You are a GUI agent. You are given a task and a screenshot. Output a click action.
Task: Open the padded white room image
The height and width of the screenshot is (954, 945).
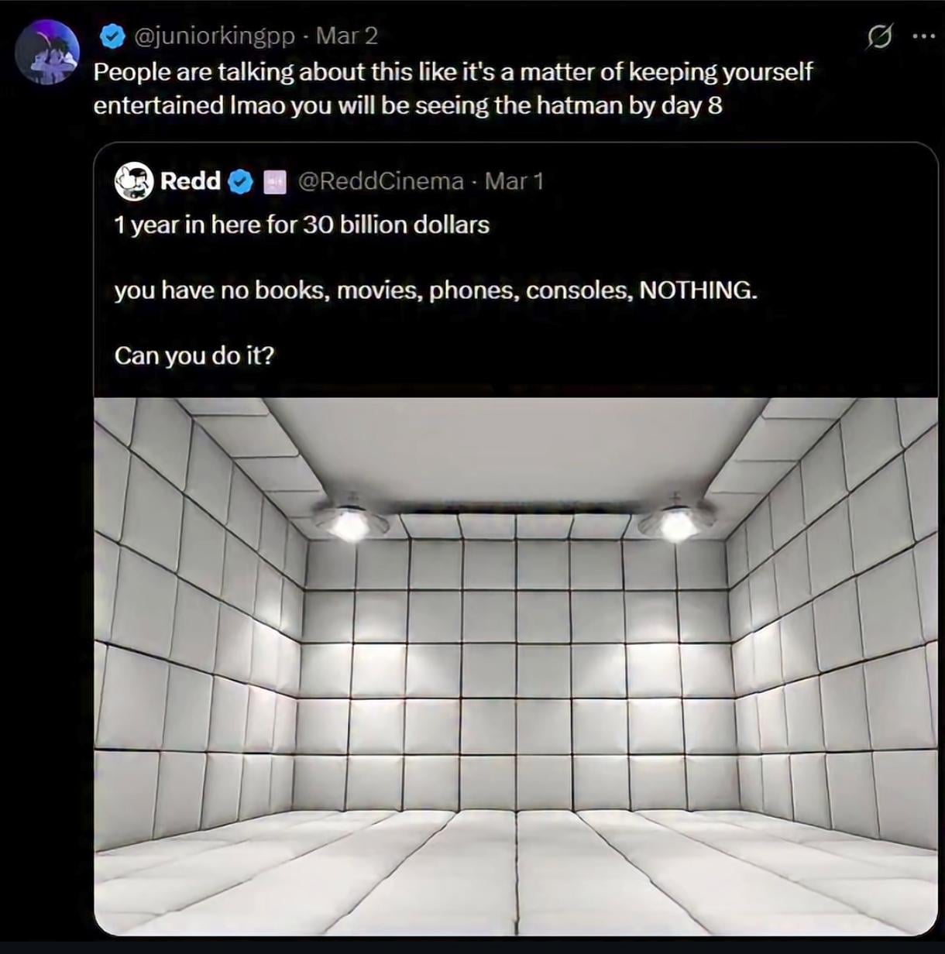point(515,666)
